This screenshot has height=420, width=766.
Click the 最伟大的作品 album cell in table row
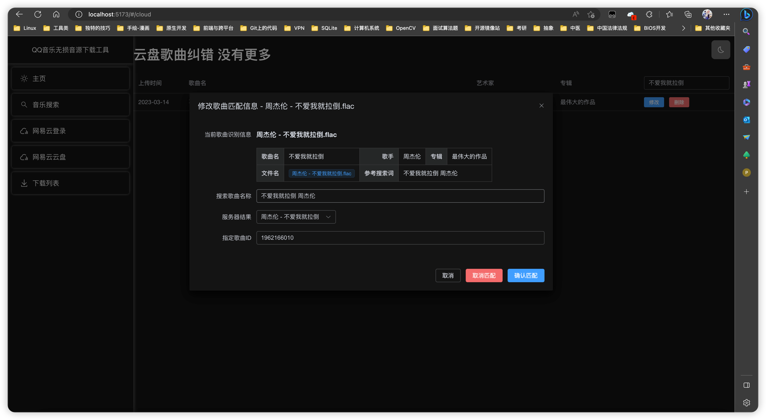[x=577, y=102]
